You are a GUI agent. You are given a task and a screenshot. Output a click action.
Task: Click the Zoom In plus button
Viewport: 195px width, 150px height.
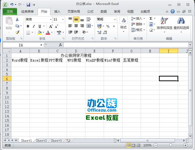tap(185, 145)
